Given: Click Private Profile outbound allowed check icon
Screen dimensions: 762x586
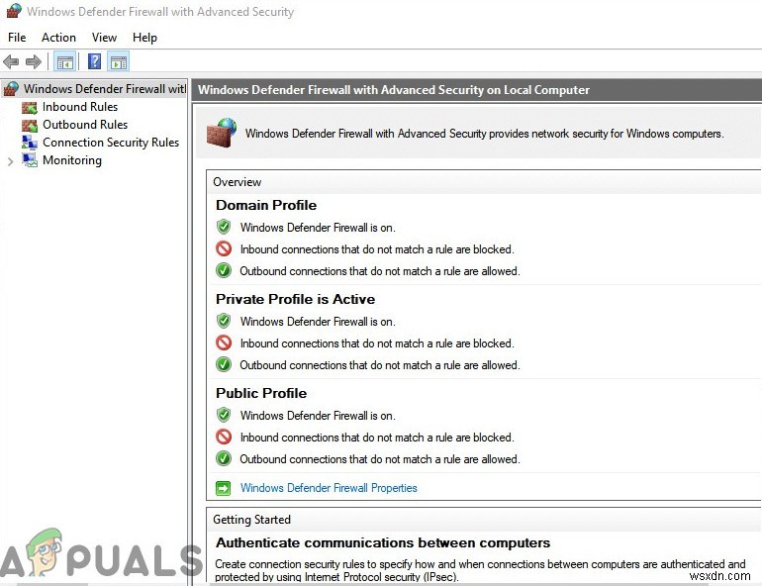Looking at the screenshot, I should coord(224,364).
